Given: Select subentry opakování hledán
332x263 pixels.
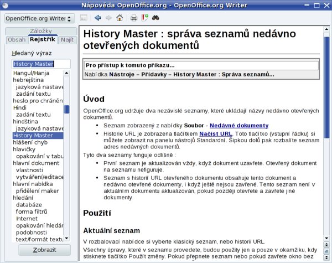Looking at the screenshot, I should point(40,225).
